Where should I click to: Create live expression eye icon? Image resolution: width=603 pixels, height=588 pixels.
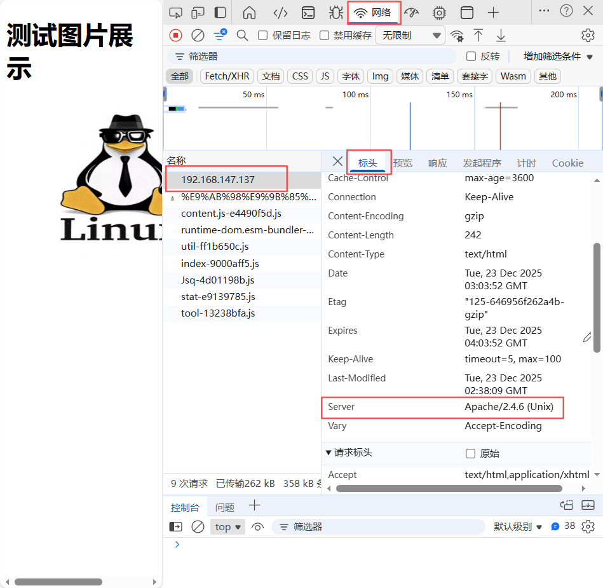258,526
